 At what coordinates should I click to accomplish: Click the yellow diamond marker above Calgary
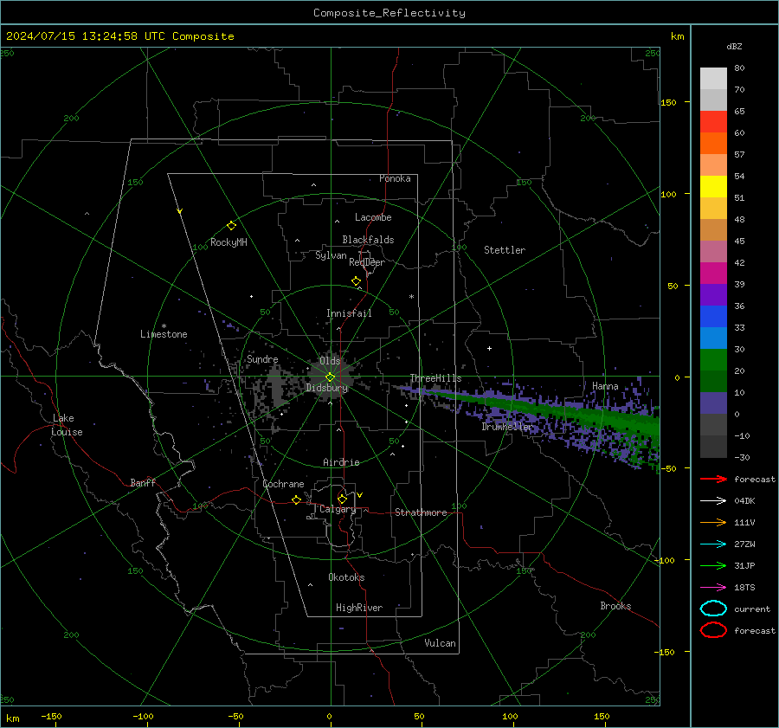click(342, 499)
